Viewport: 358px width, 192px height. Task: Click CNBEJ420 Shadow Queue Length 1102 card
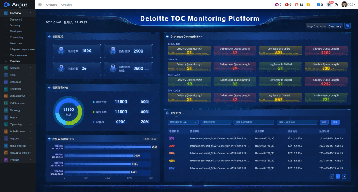coord(326,51)
